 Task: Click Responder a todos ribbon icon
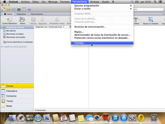click(57, 21)
